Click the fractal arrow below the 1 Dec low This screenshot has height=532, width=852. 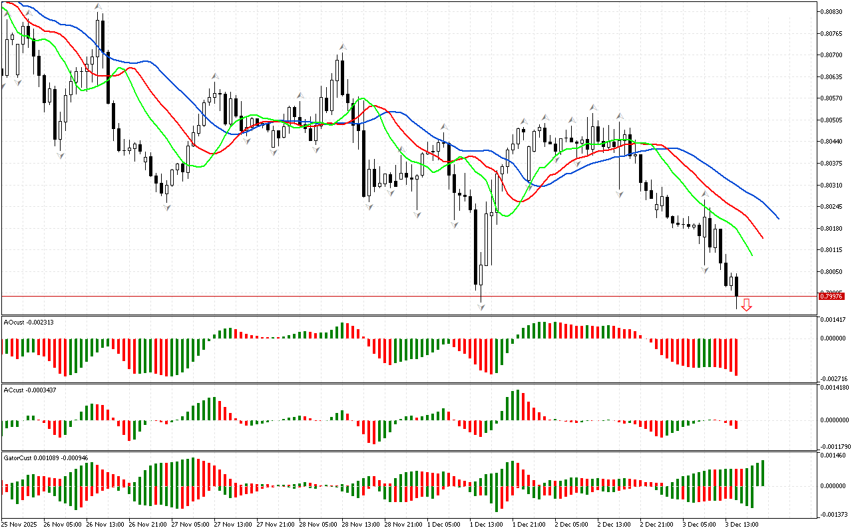pos(481,307)
